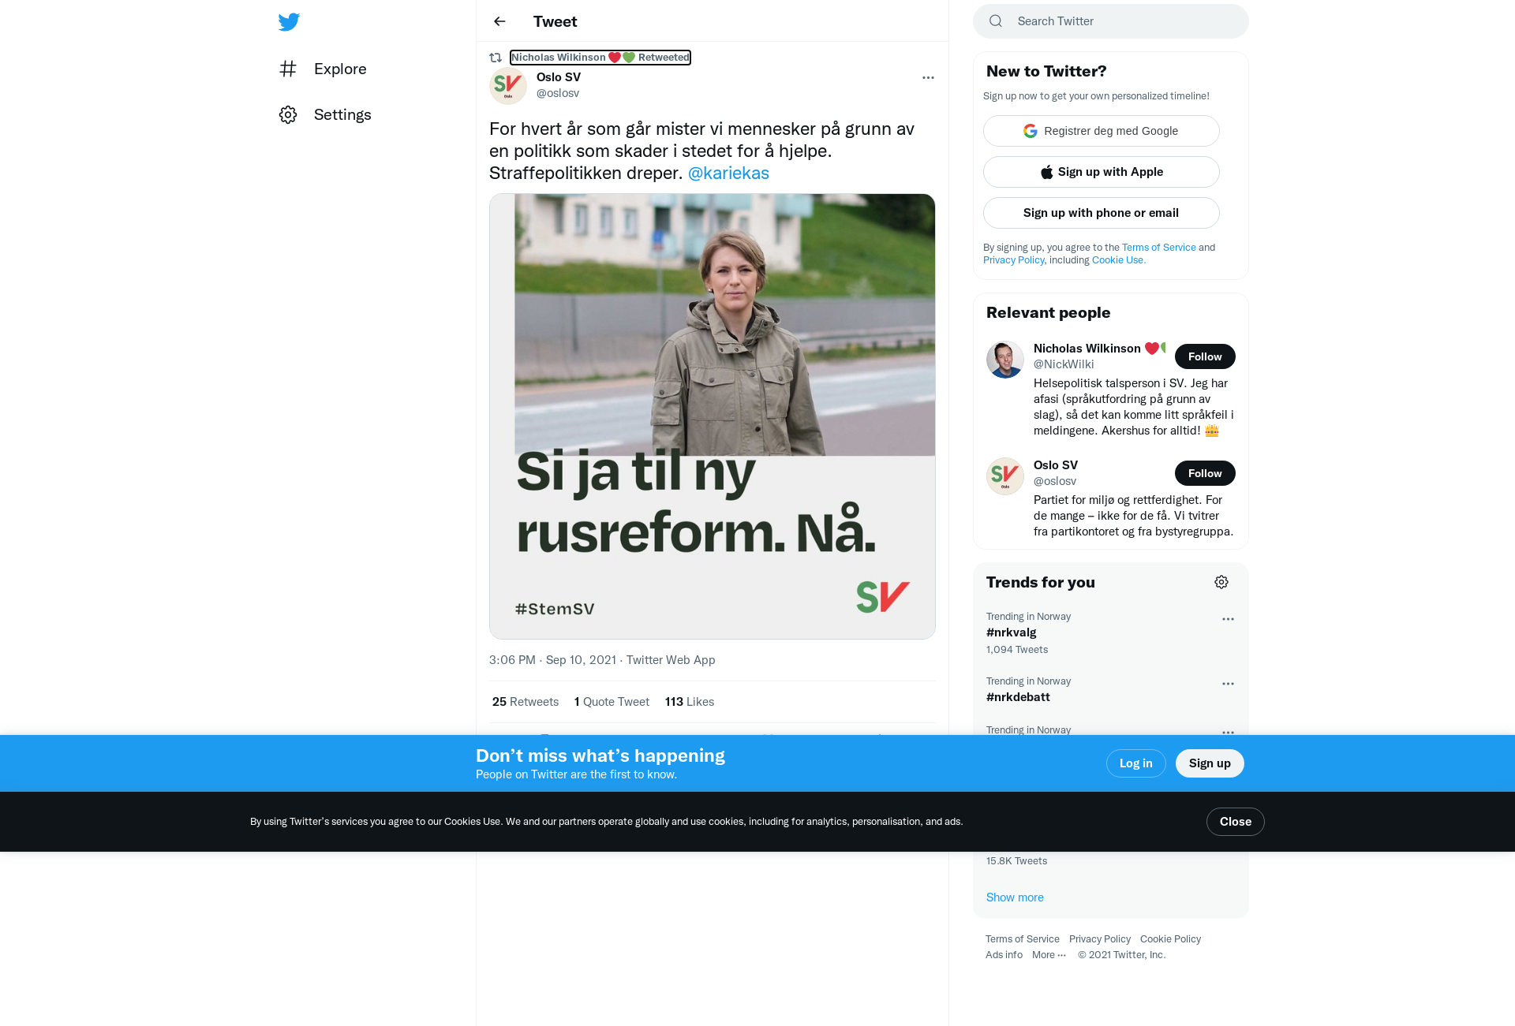Click Show more under trends
The height and width of the screenshot is (1026, 1515).
[x=1015, y=897]
